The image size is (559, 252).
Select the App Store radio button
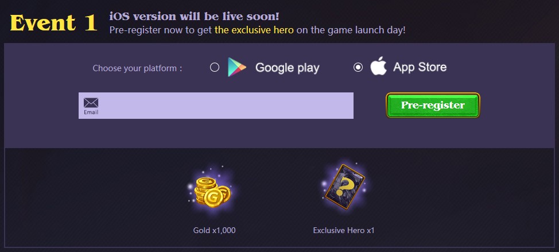[358, 67]
